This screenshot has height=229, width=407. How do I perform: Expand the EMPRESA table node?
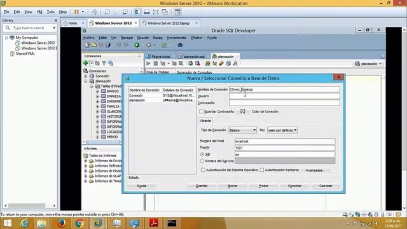[97, 96]
